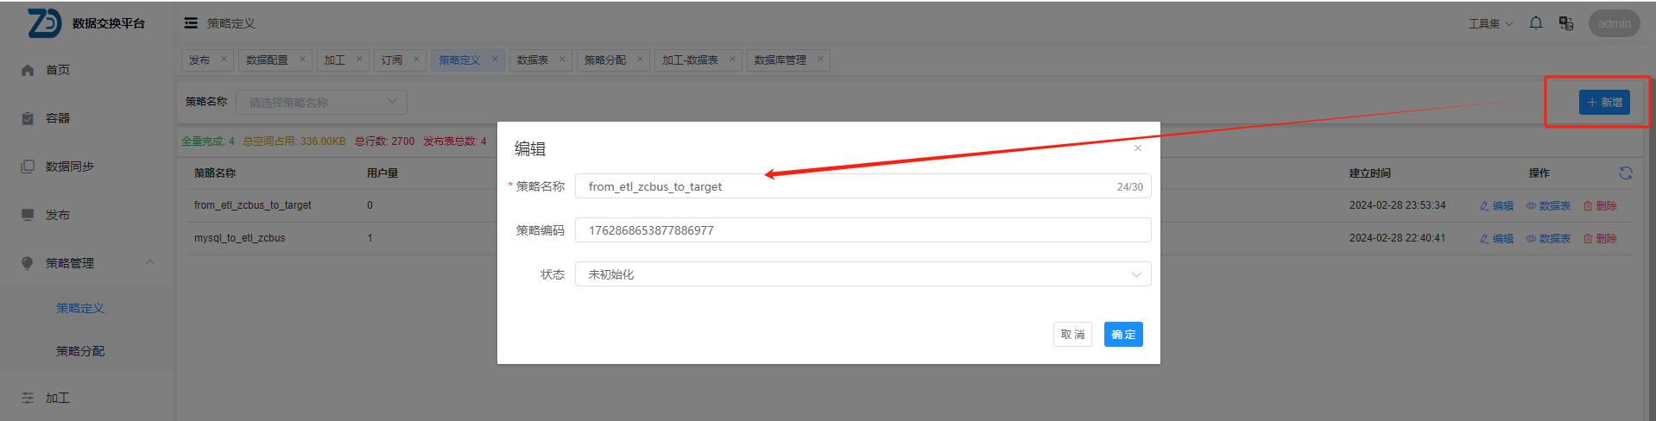
Task: Select 策略分配 in sidebar submenu
Action: pyautogui.click(x=80, y=351)
